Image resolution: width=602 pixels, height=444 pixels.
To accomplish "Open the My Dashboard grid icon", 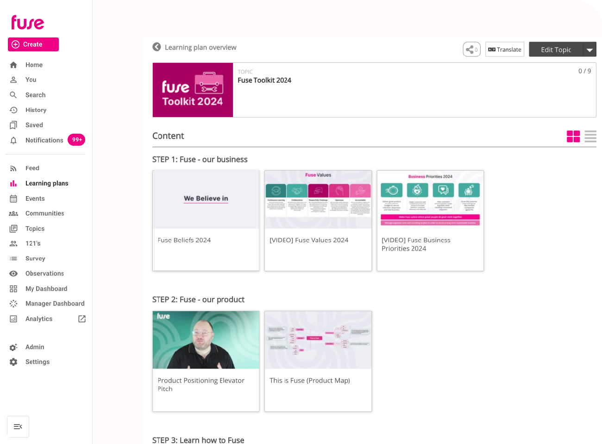I will (13, 289).
